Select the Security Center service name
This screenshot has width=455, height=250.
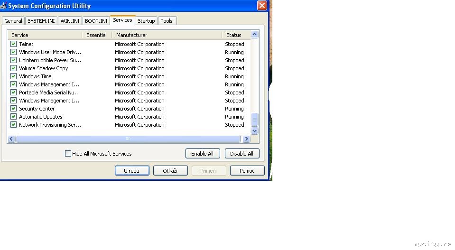(37, 109)
